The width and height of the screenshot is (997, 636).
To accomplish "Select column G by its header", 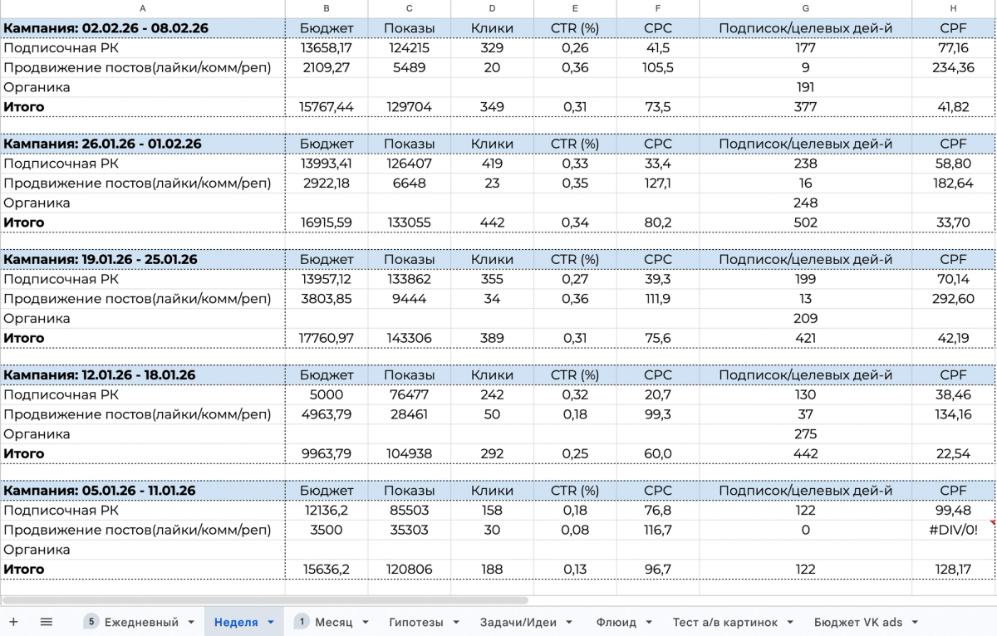I will [806, 8].
